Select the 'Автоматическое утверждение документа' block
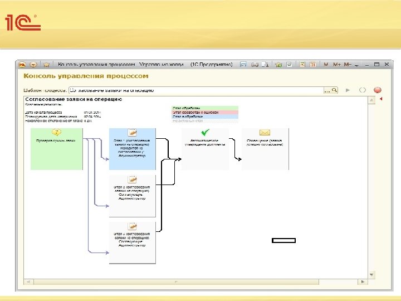Screen dimensions: 401x301 205,149
